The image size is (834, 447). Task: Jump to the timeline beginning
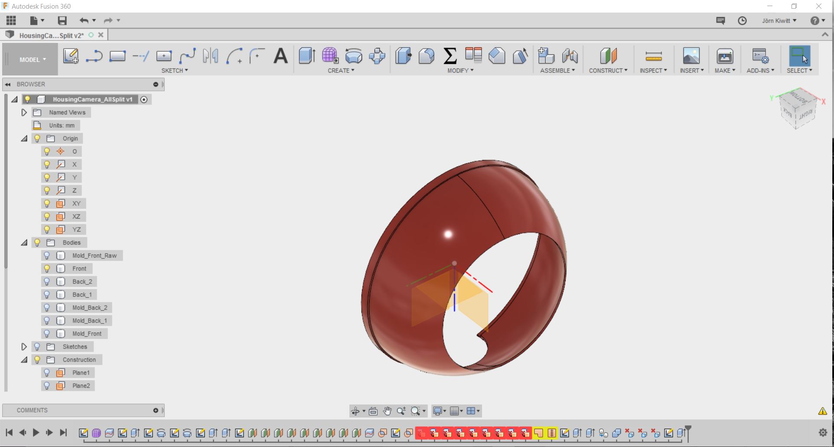[x=9, y=432]
